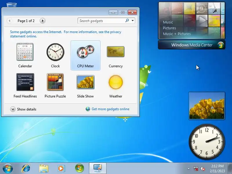Viewport: 232px width, 174px height.
Task: Open Pictures in Media Center gadget
Action: [169, 28]
